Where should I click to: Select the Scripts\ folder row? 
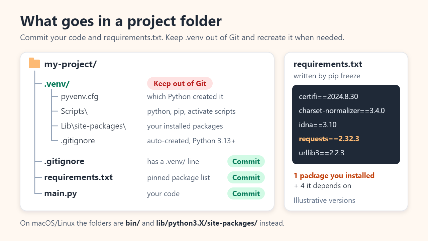coord(74,111)
